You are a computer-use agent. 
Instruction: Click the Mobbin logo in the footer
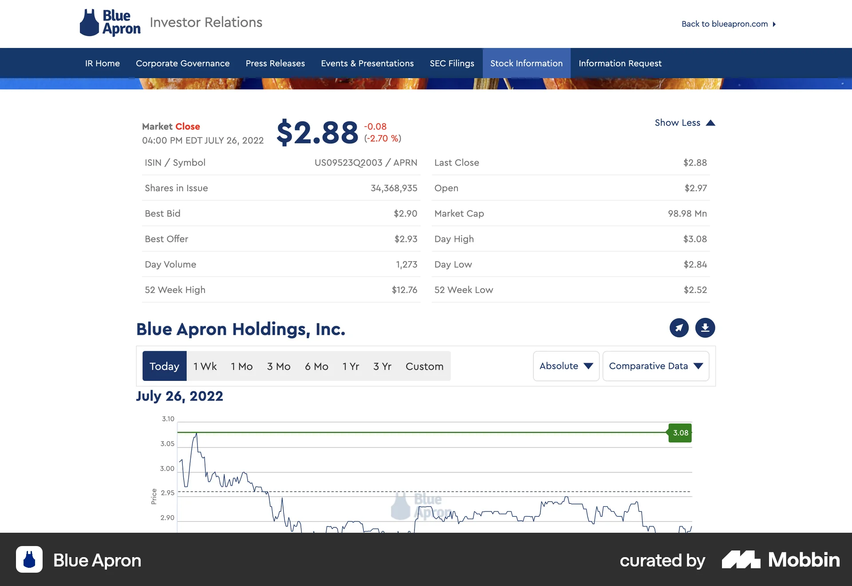pos(780,560)
